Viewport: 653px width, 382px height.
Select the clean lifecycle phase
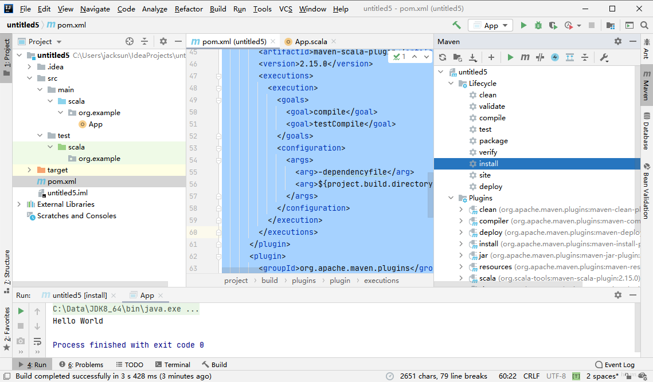pos(488,95)
